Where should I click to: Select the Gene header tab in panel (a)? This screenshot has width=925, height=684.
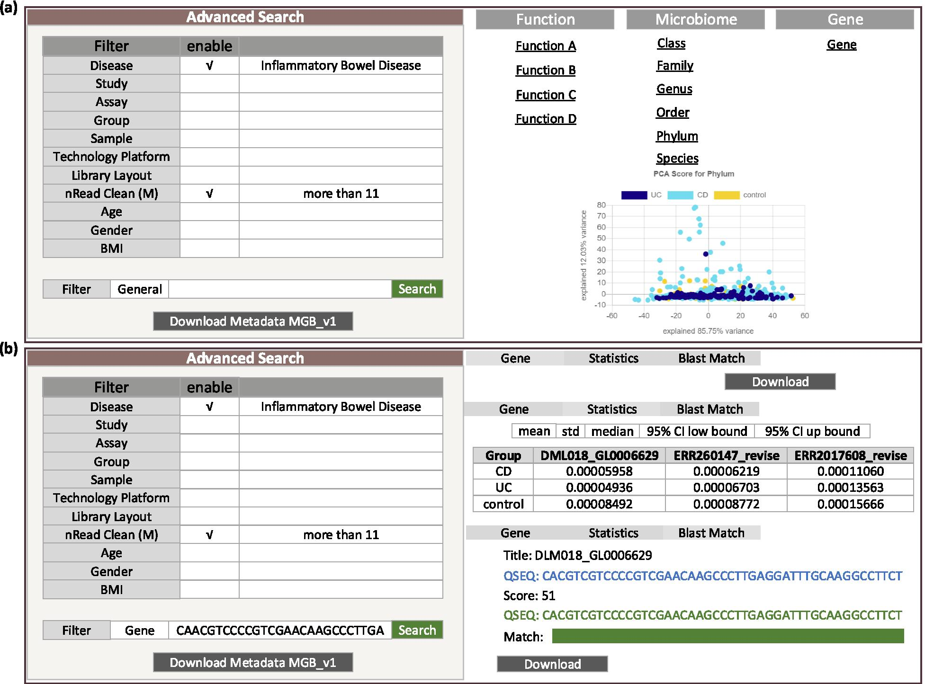click(x=845, y=19)
